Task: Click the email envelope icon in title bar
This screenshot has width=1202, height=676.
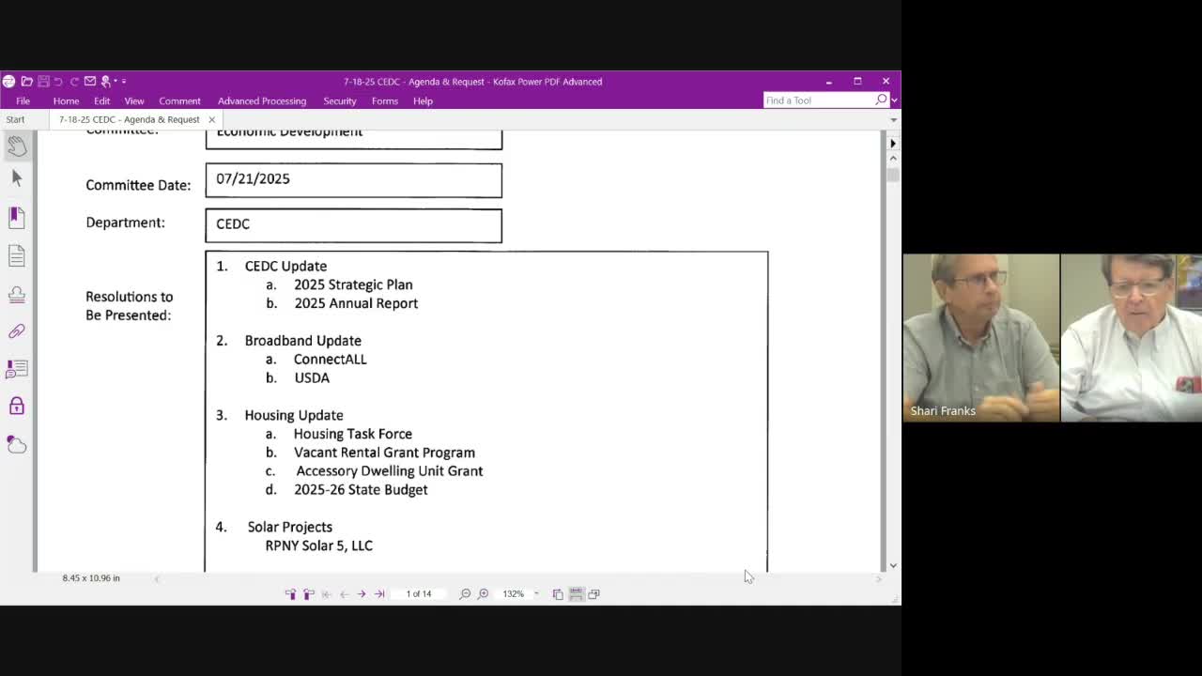Action: click(90, 82)
